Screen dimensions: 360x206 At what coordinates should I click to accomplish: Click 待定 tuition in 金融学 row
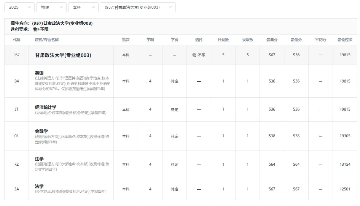(175, 136)
